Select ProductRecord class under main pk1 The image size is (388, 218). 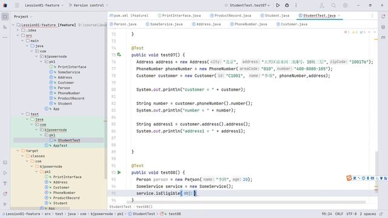pyautogui.click(x=71, y=98)
